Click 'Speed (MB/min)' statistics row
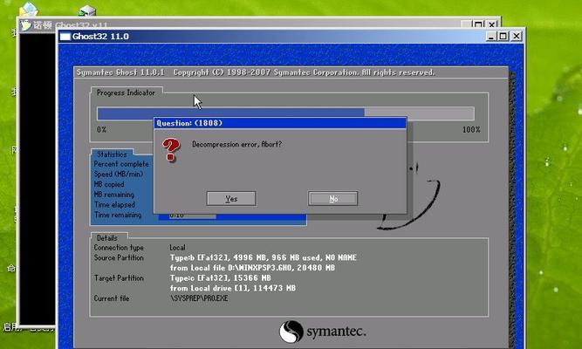This screenshot has width=582, height=349. point(119,174)
